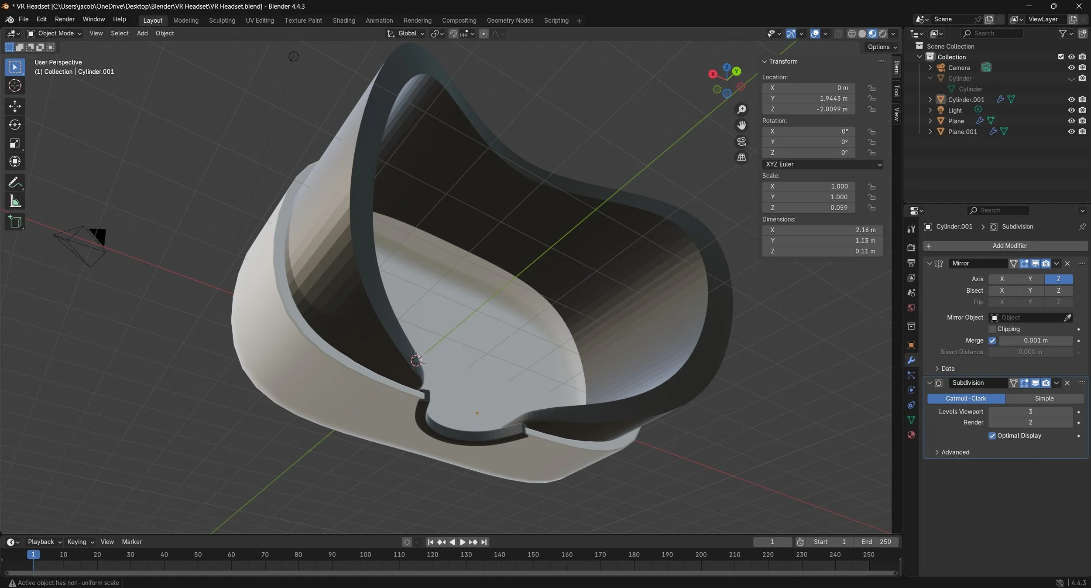
Task: Toggle camera view button in viewport
Action: (x=741, y=141)
